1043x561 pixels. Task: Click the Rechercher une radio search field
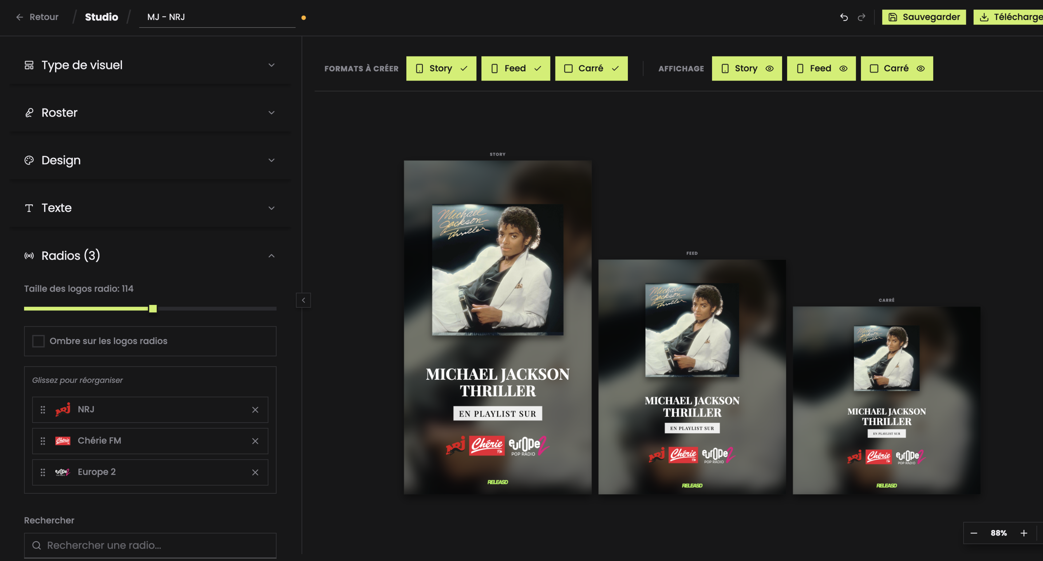point(150,546)
